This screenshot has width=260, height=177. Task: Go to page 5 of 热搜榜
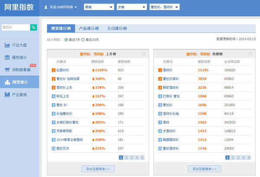(249, 158)
